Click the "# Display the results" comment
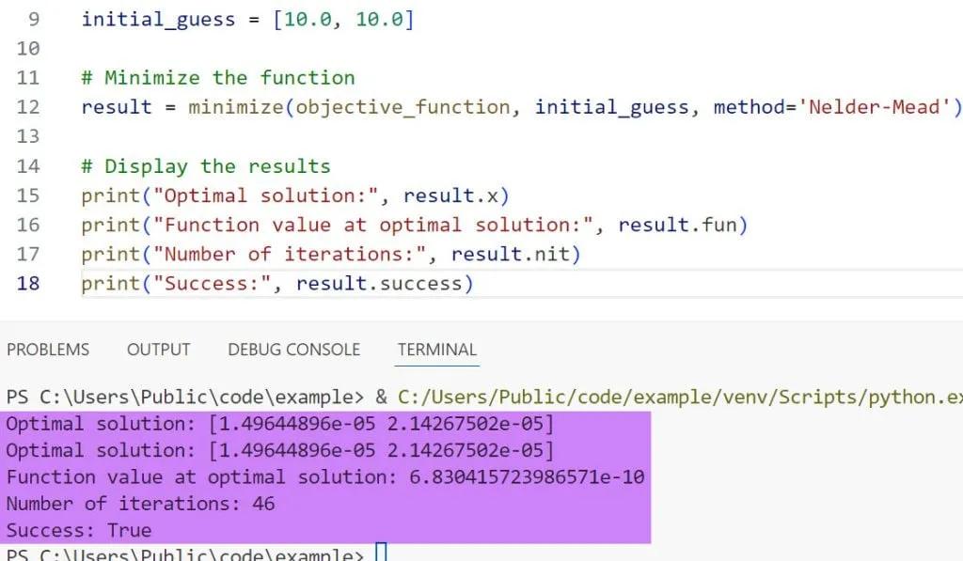 point(206,166)
